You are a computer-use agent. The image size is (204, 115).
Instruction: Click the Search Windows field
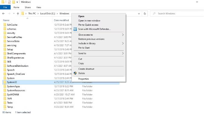pyautogui.click(x=177, y=14)
